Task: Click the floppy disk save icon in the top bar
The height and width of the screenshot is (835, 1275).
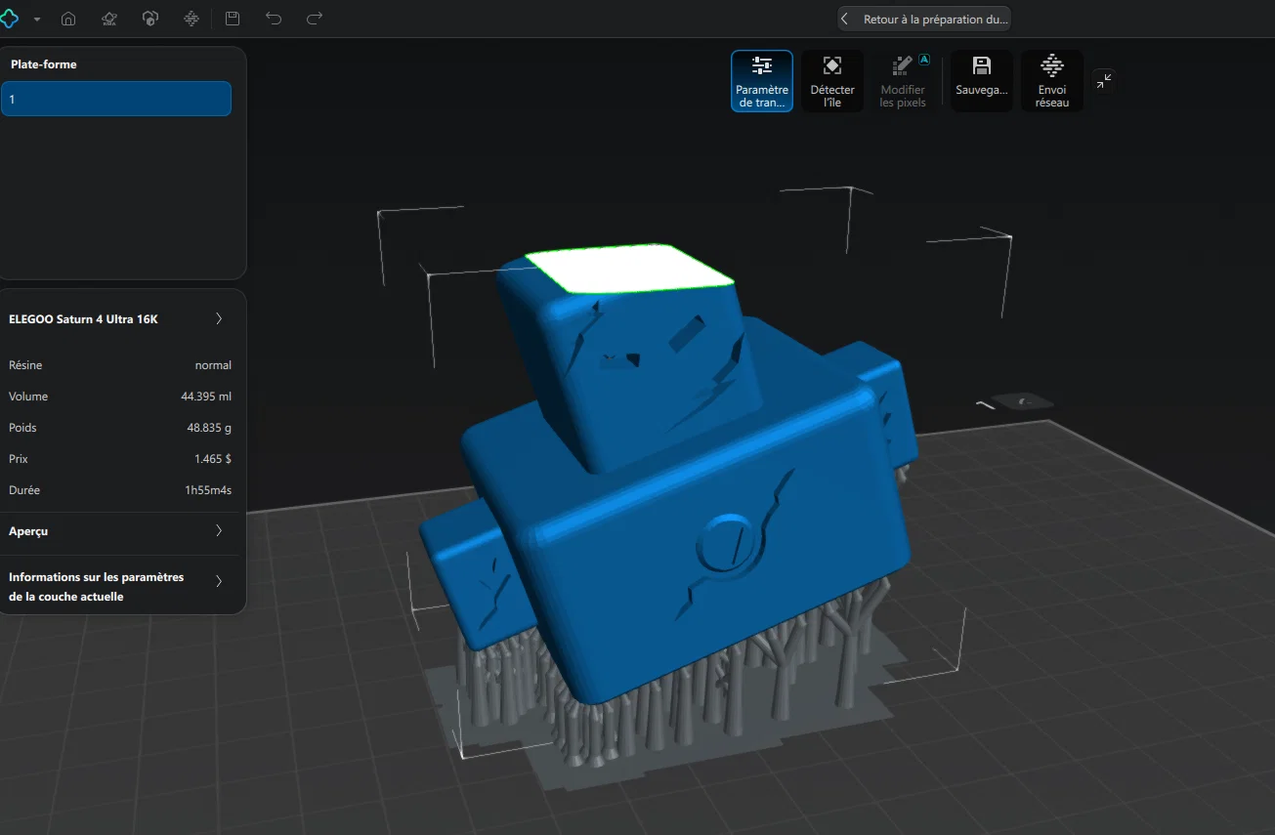Action: point(233,19)
